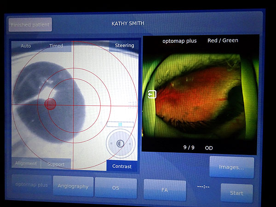The height and width of the screenshot is (207, 276).
Task: Click the Red / Green label
Action: pos(223,40)
